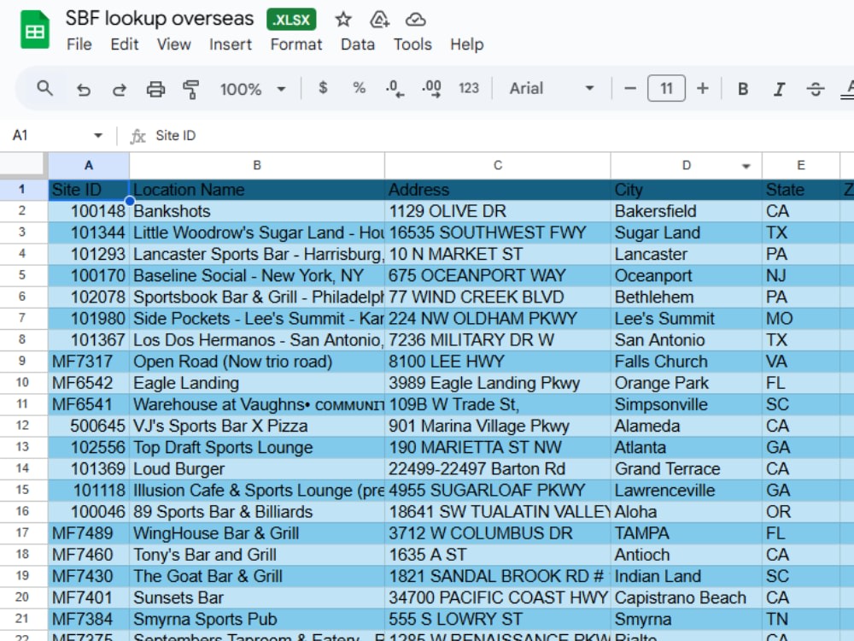Open the Arial font dropdown
The width and height of the screenshot is (854, 641).
tap(551, 88)
